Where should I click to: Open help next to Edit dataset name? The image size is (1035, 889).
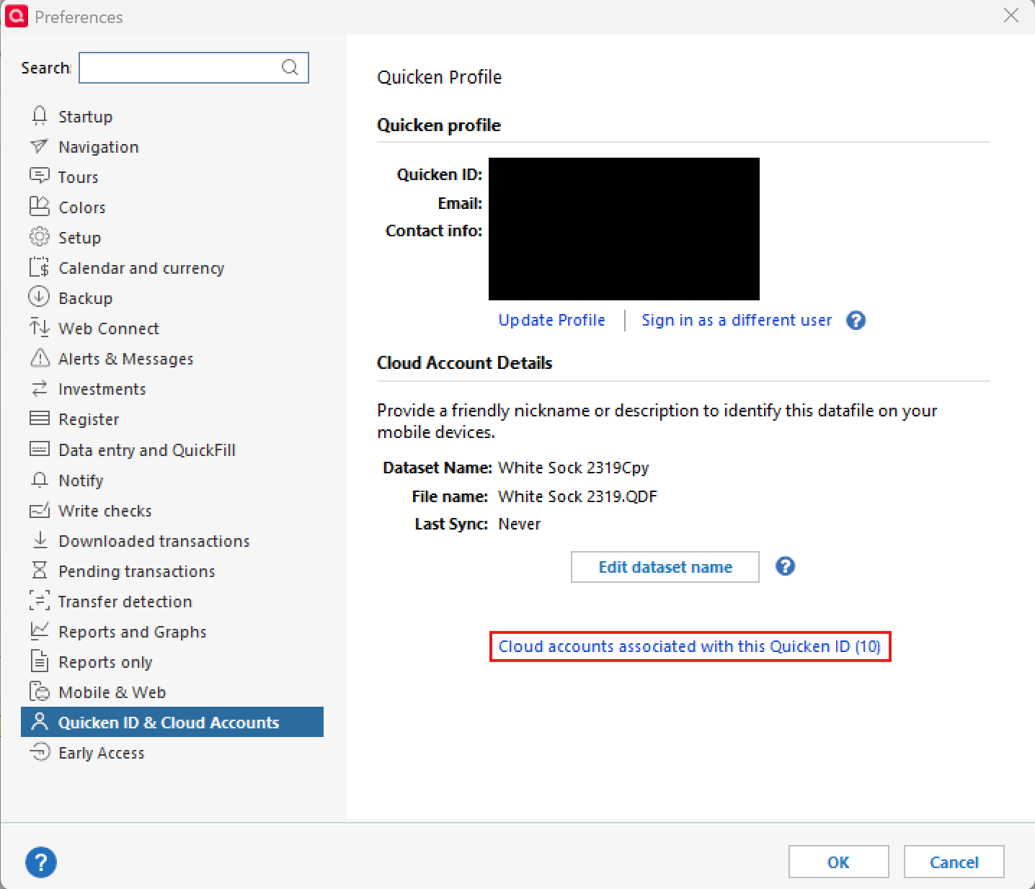click(785, 566)
